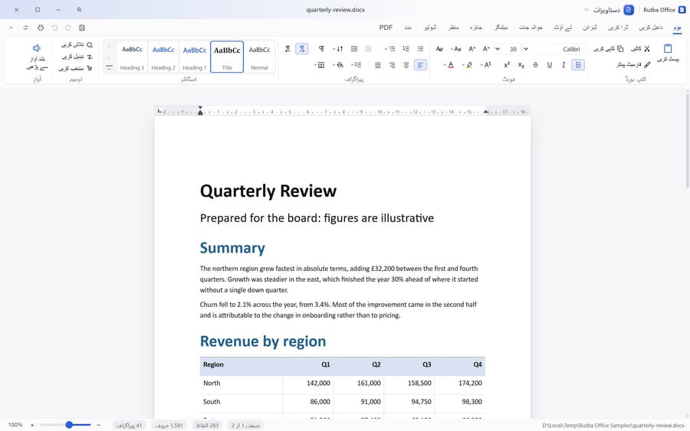Viewport: 690px width, 431px height.
Task: Click the Find search button in editing group
Action: 77,45
